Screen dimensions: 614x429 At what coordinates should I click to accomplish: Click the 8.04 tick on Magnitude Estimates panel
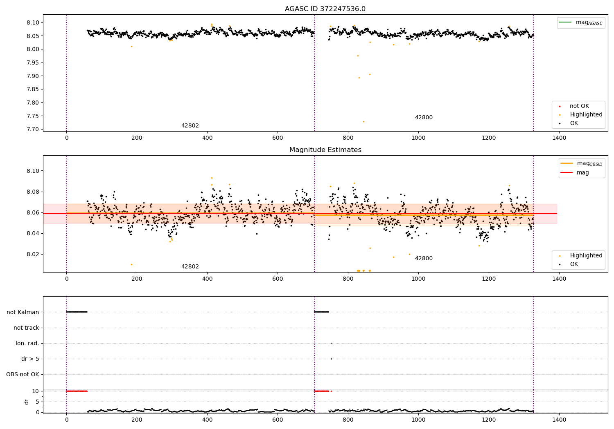pyautogui.click(x=33, y=234)
